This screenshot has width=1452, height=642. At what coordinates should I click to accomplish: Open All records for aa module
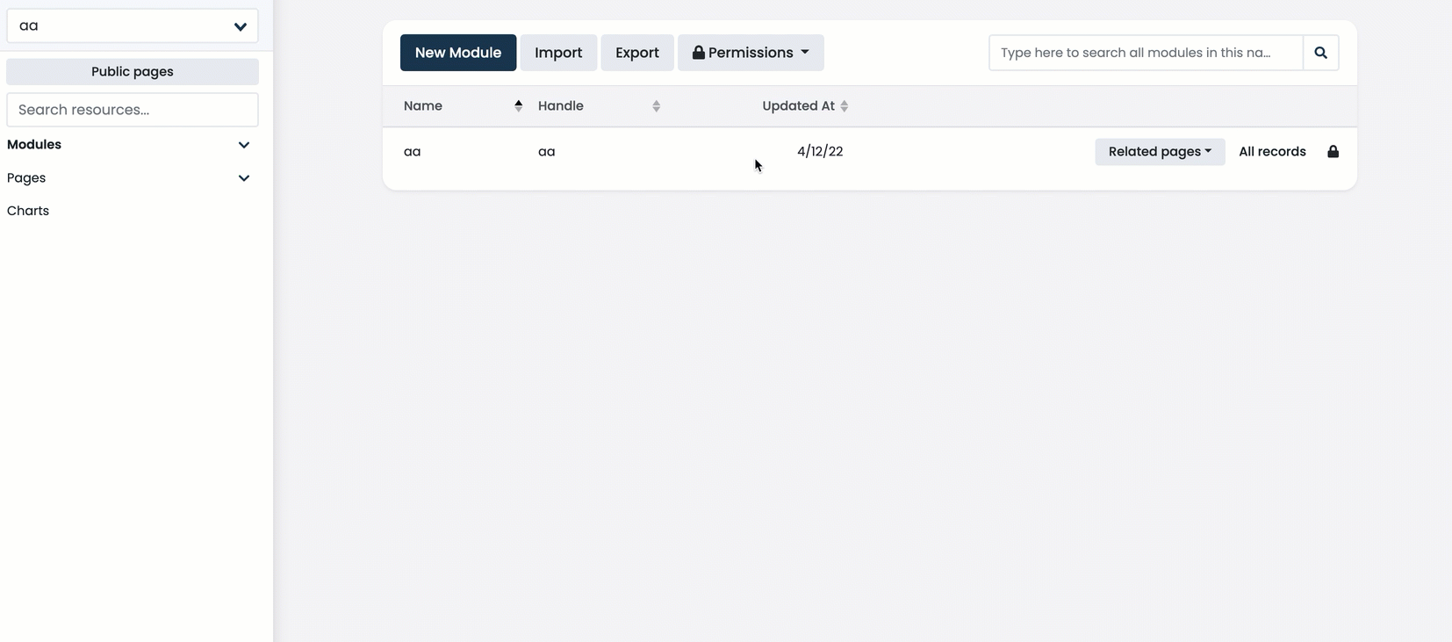(1272, 151)
